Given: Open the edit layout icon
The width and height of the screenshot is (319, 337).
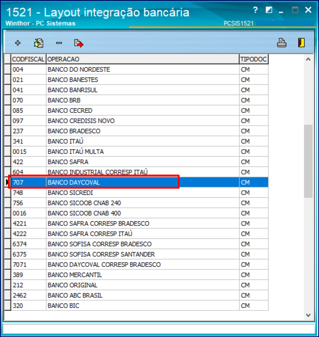Looking at the screenshot, I should (x=39, y=43).
